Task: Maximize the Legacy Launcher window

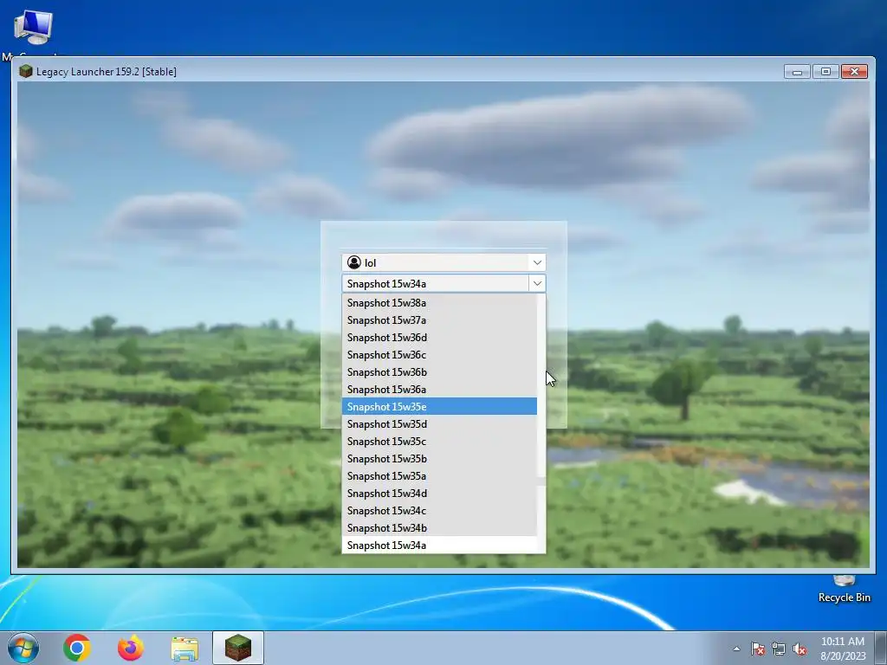Action: pyautogui.click(x=825, y=71)
